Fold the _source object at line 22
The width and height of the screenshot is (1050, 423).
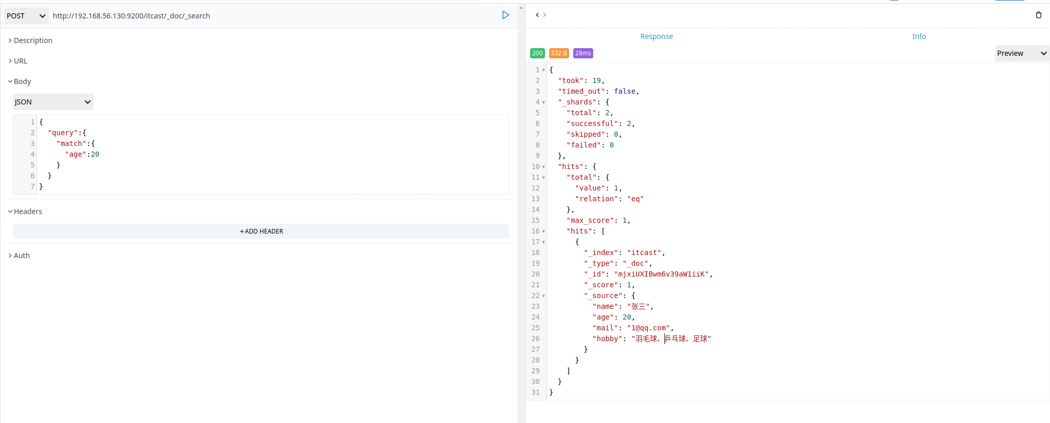(543, 296)
